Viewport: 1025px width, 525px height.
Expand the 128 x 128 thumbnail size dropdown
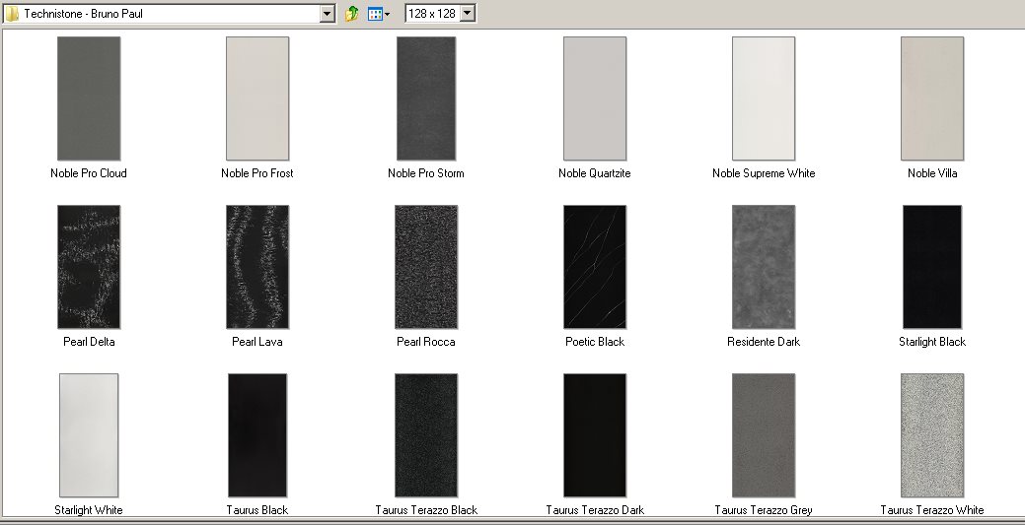tap(468, 13)
